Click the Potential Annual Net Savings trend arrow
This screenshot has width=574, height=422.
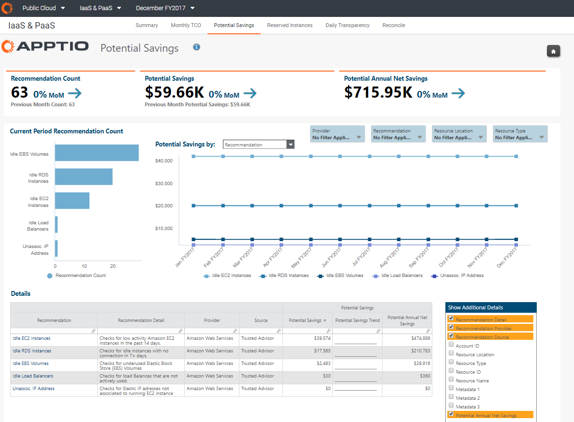coord(457,93)
